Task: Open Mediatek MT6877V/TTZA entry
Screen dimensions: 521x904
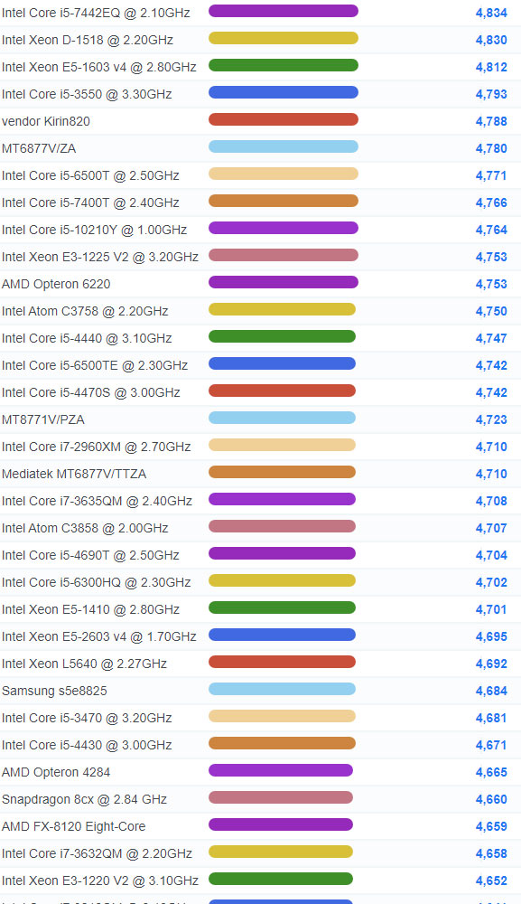Action: pos(74,474)
